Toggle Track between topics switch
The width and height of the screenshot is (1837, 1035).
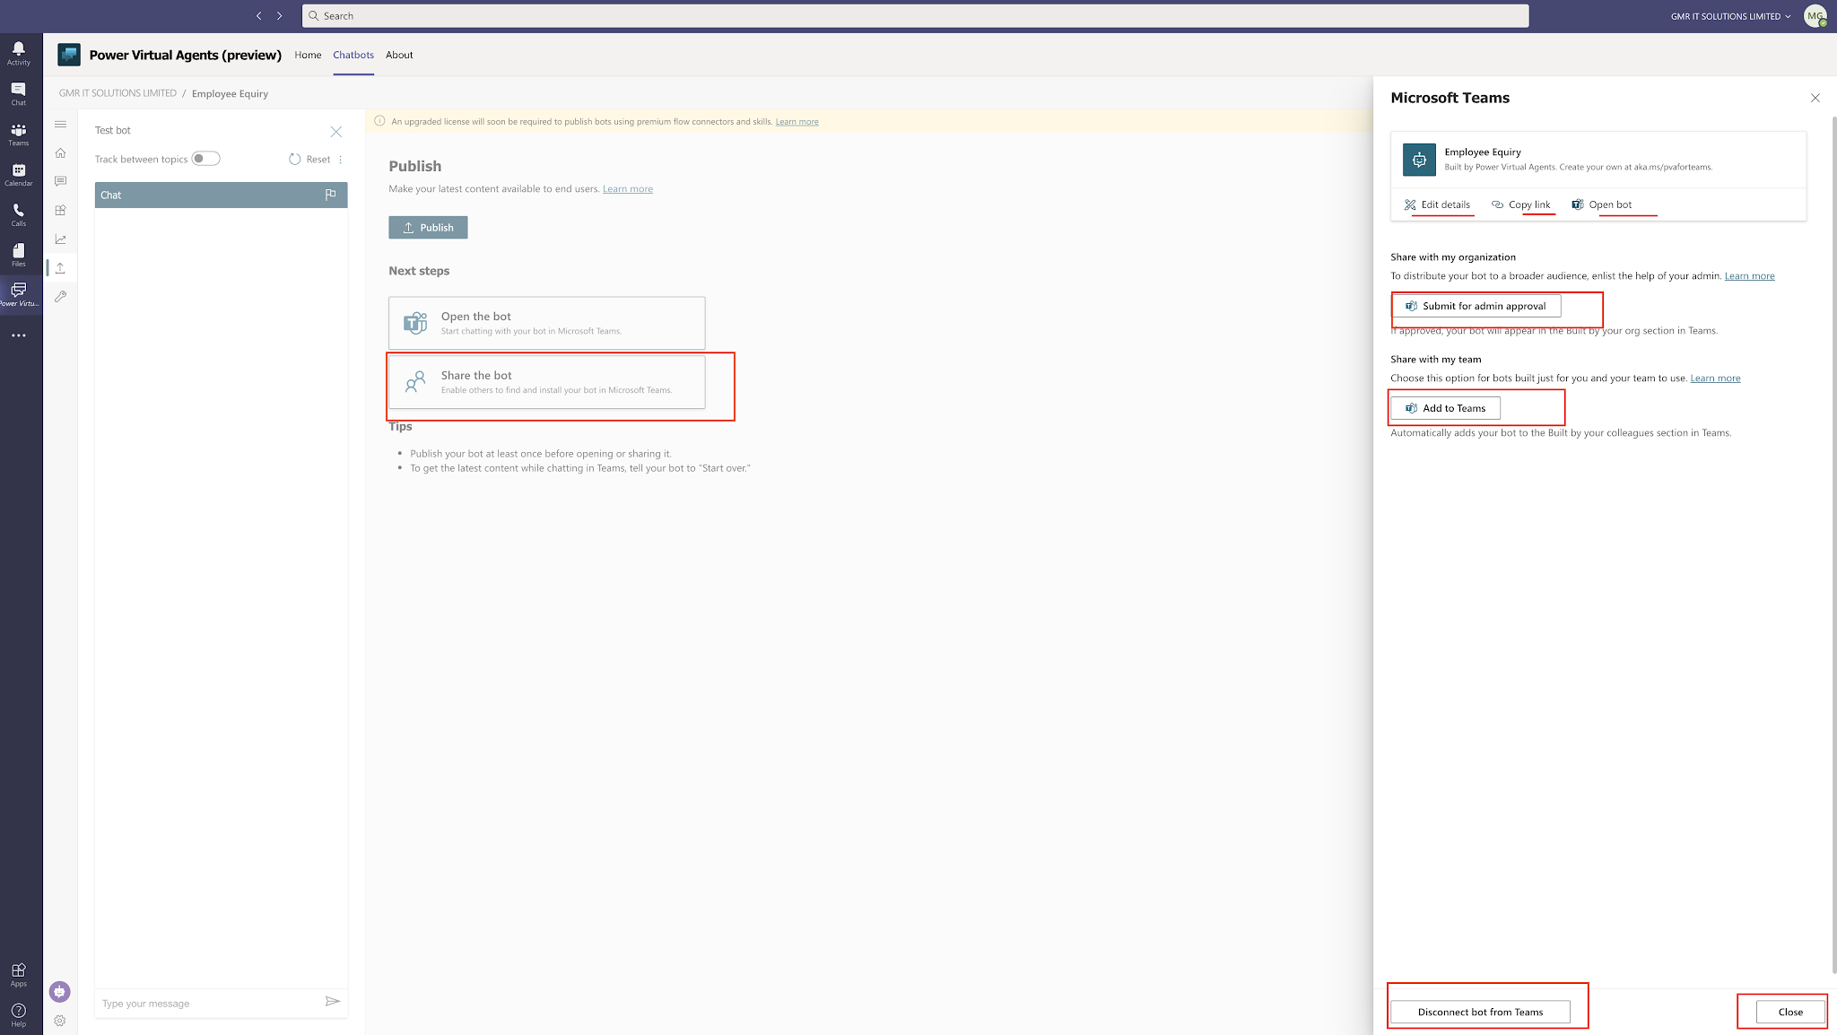click(x=205, y=159)
